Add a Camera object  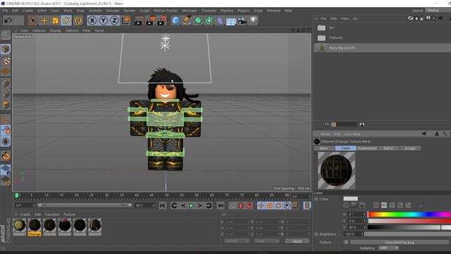tap(242, 20)
